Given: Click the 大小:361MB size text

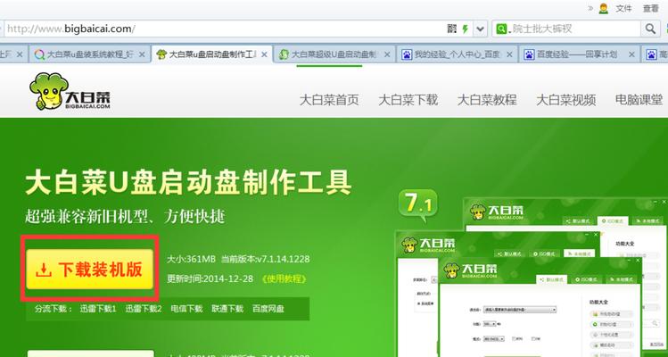Looking at the screenshot, I should pyautogui.click(x=191, y=260).
